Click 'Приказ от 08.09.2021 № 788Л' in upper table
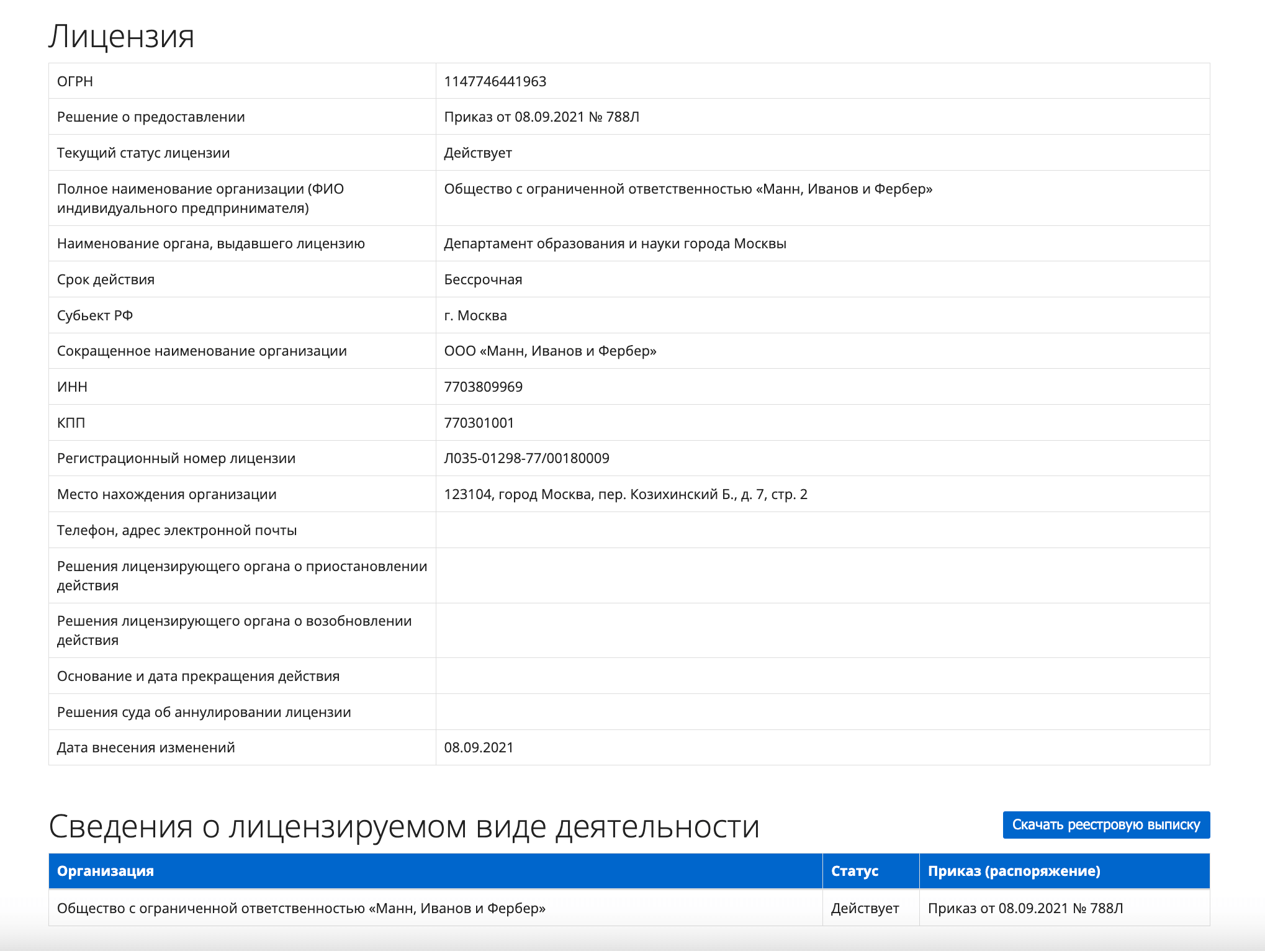1265x951 pixels. coord(542,117)
